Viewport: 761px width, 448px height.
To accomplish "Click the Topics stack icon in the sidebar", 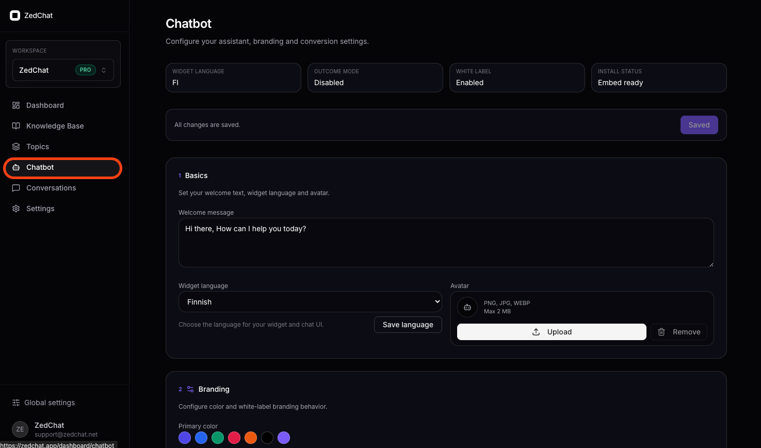I will (16, 147).
